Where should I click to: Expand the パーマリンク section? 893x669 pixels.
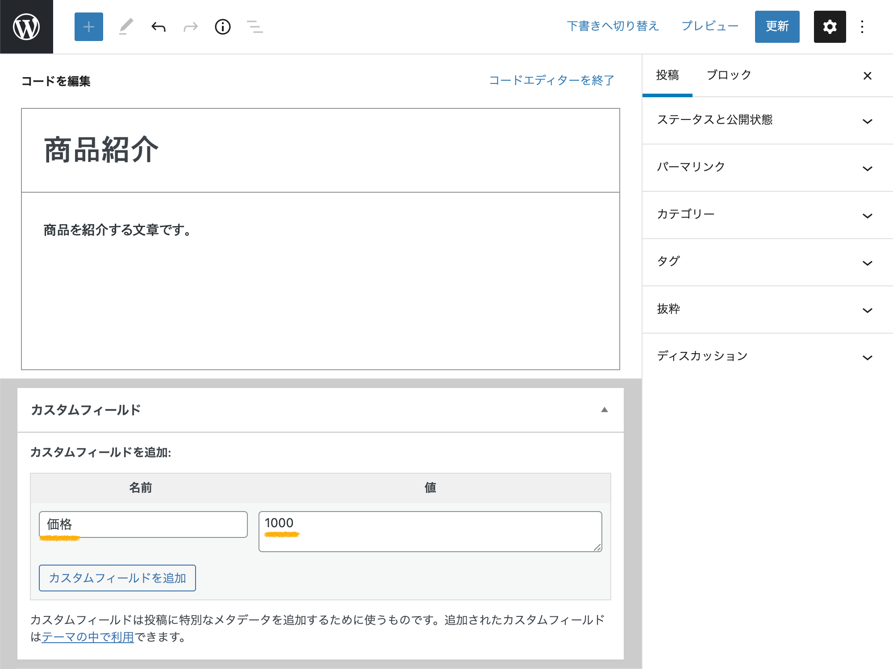click(x=768, y=168)
